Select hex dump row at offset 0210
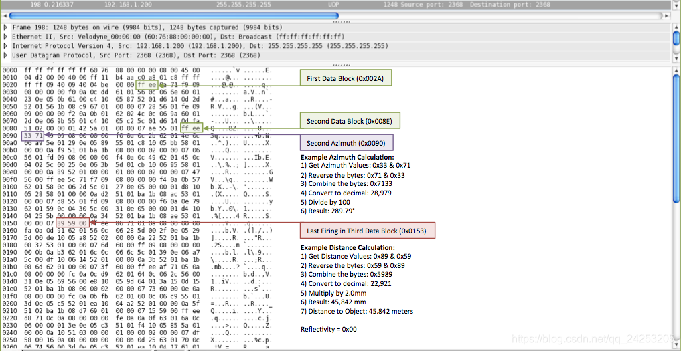 [x=137, y=310]
